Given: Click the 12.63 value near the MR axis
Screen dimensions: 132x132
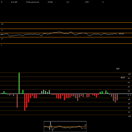Looking at the screenshot, I should 123,78.
